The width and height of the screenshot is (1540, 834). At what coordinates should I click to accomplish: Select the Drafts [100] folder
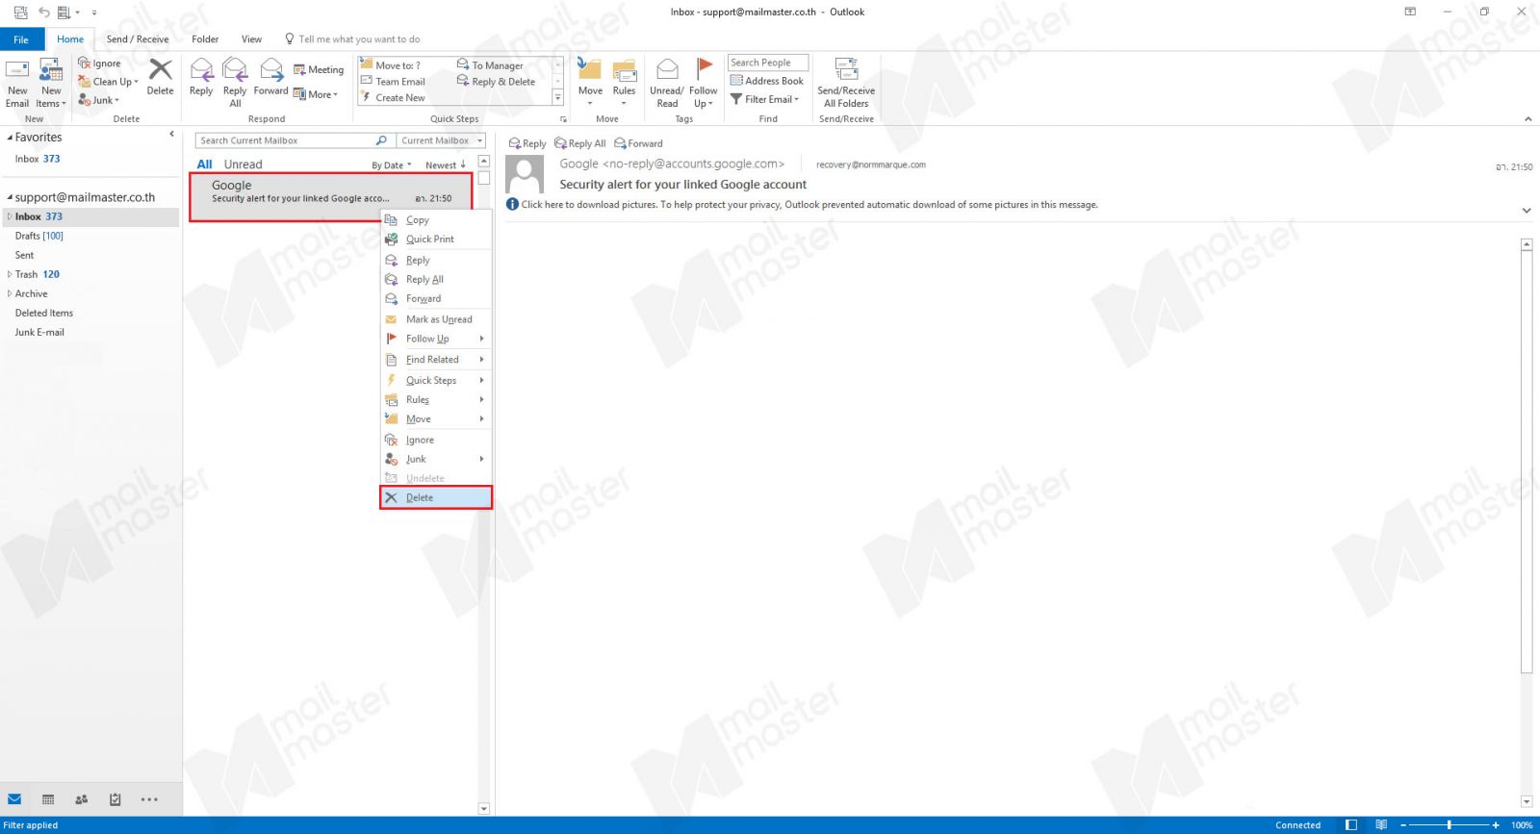(39, 236)
